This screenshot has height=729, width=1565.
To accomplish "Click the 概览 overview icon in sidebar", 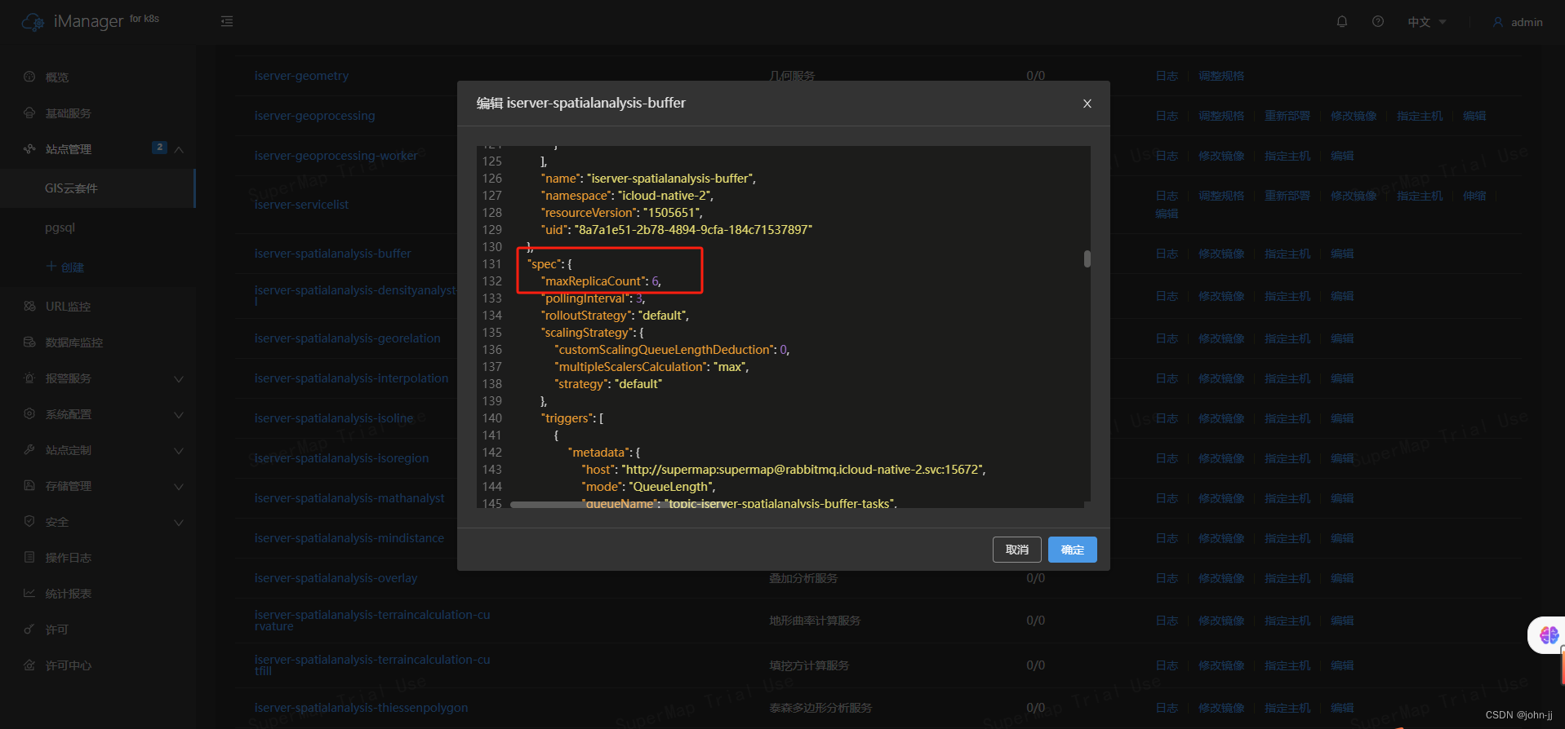I will [x=29, y=77].
